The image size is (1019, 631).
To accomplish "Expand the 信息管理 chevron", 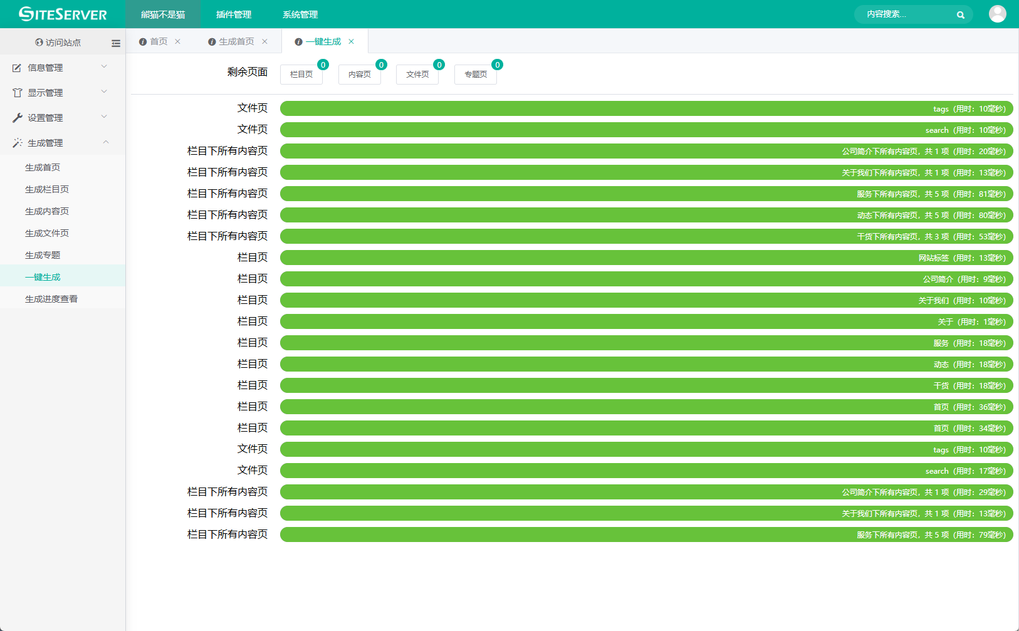I will 104,66.
